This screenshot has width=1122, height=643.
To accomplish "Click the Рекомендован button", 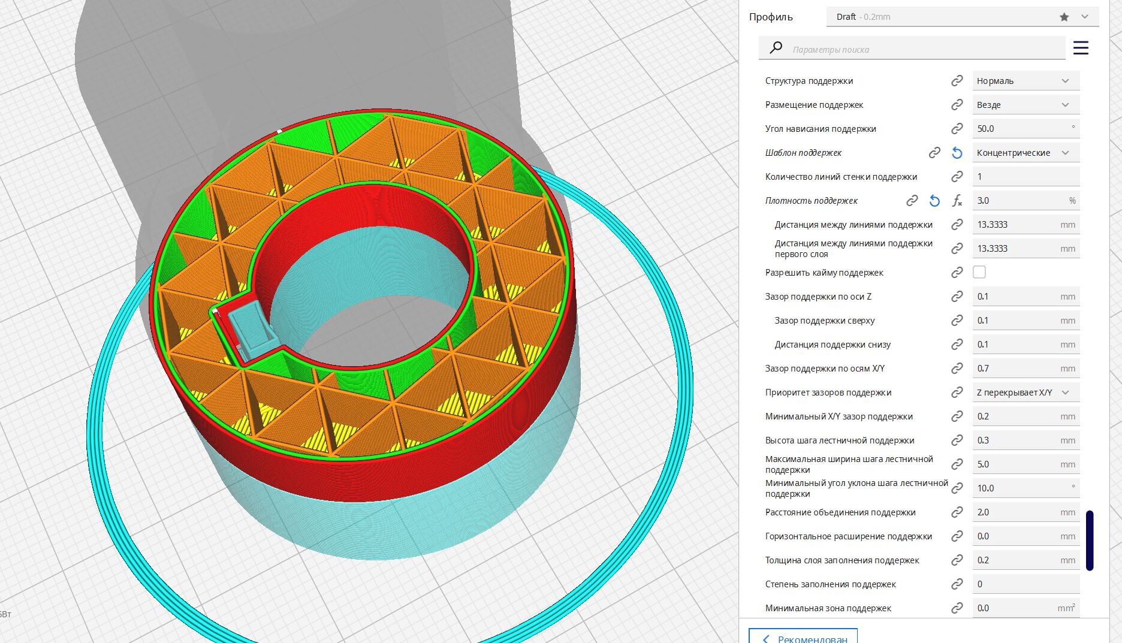I will click(x=803, y=638).
